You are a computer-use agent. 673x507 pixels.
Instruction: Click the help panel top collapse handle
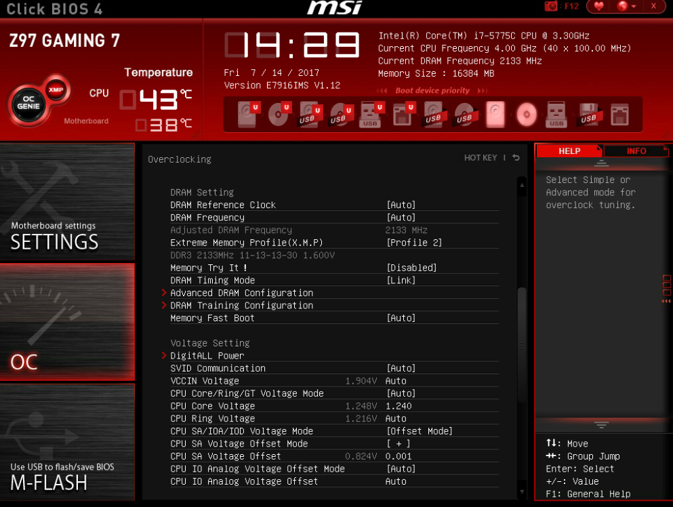click(601, 163)
